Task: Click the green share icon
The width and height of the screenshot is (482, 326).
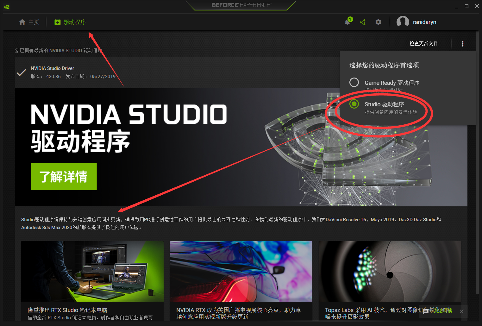Action: coord(363,22)
